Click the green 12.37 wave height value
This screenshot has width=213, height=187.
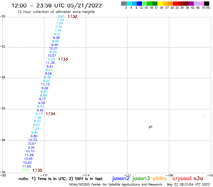pyautogui.click(x=26, y=170)
